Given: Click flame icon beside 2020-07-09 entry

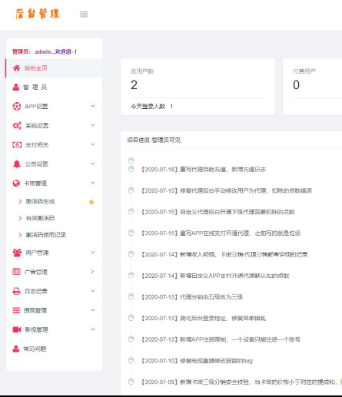Looking at the screenshot, I should (x=131, y=382).
